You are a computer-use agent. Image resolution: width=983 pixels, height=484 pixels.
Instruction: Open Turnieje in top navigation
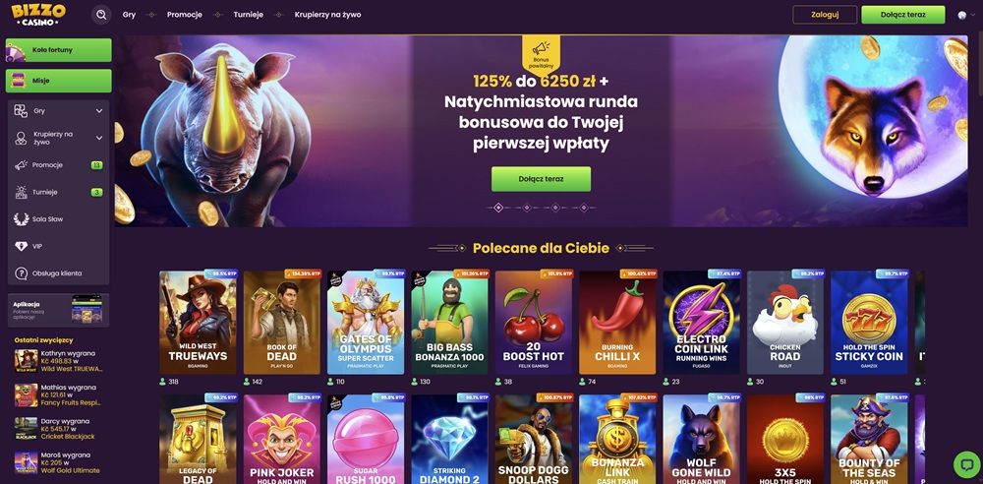tap(249, 15)
